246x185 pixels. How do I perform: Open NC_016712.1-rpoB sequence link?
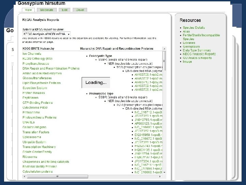point(148,112)
